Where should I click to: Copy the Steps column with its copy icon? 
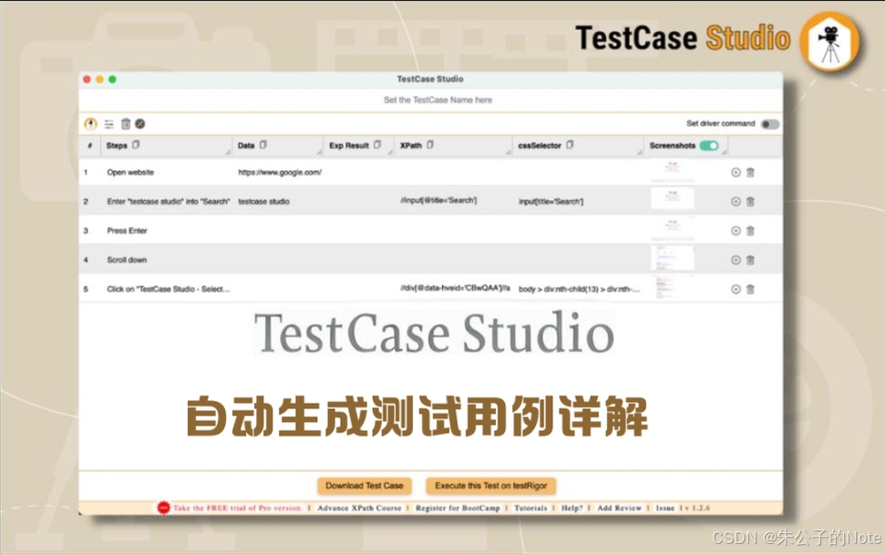pyautogui.click(x=136, y=145)
